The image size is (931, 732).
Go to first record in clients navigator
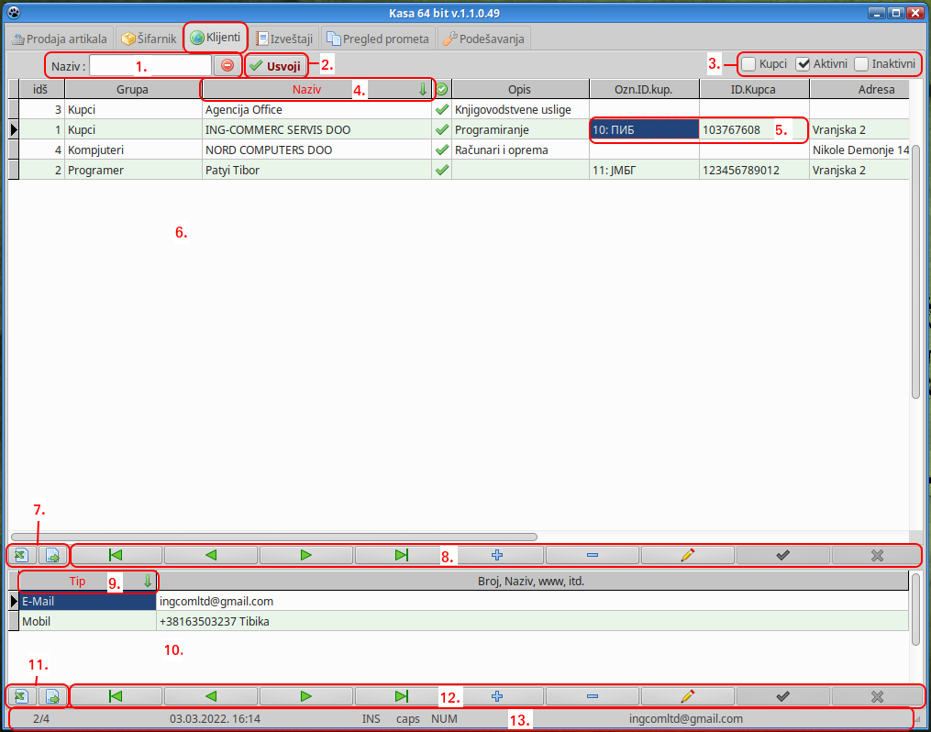tap(116, 555)
